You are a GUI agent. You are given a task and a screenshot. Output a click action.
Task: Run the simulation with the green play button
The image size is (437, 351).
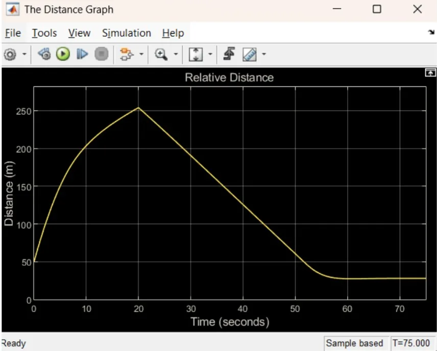[63, 54]
